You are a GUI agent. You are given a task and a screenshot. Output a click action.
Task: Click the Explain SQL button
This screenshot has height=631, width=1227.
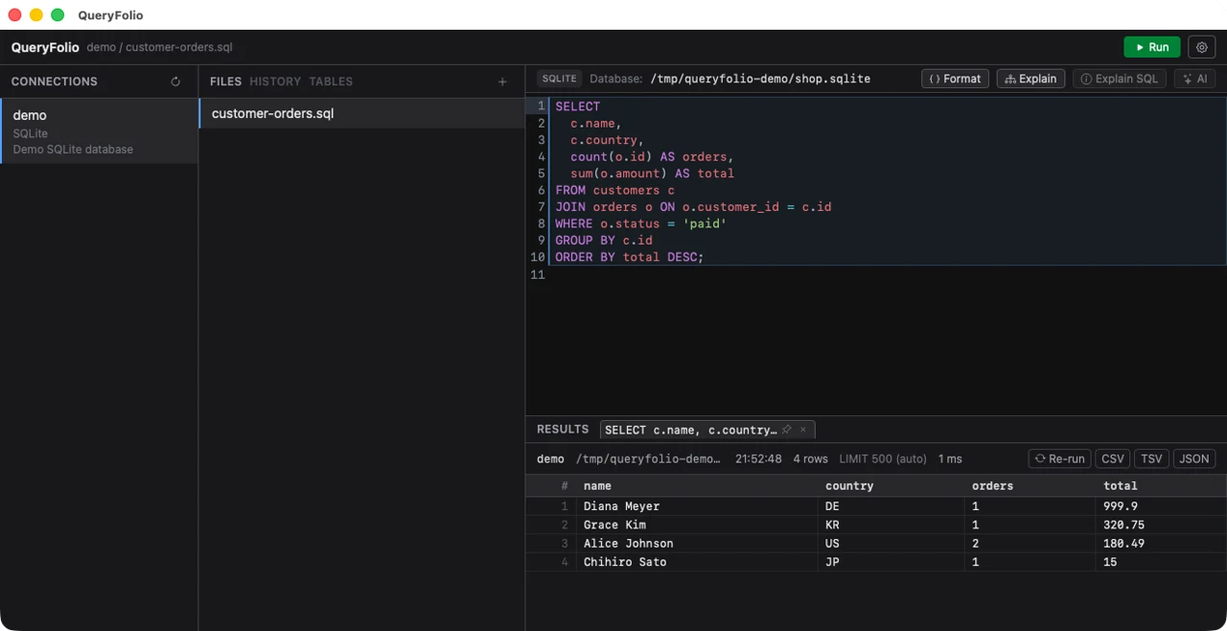click(1120, 79)
